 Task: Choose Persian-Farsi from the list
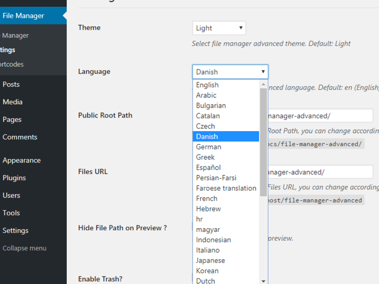coord(216,178)
